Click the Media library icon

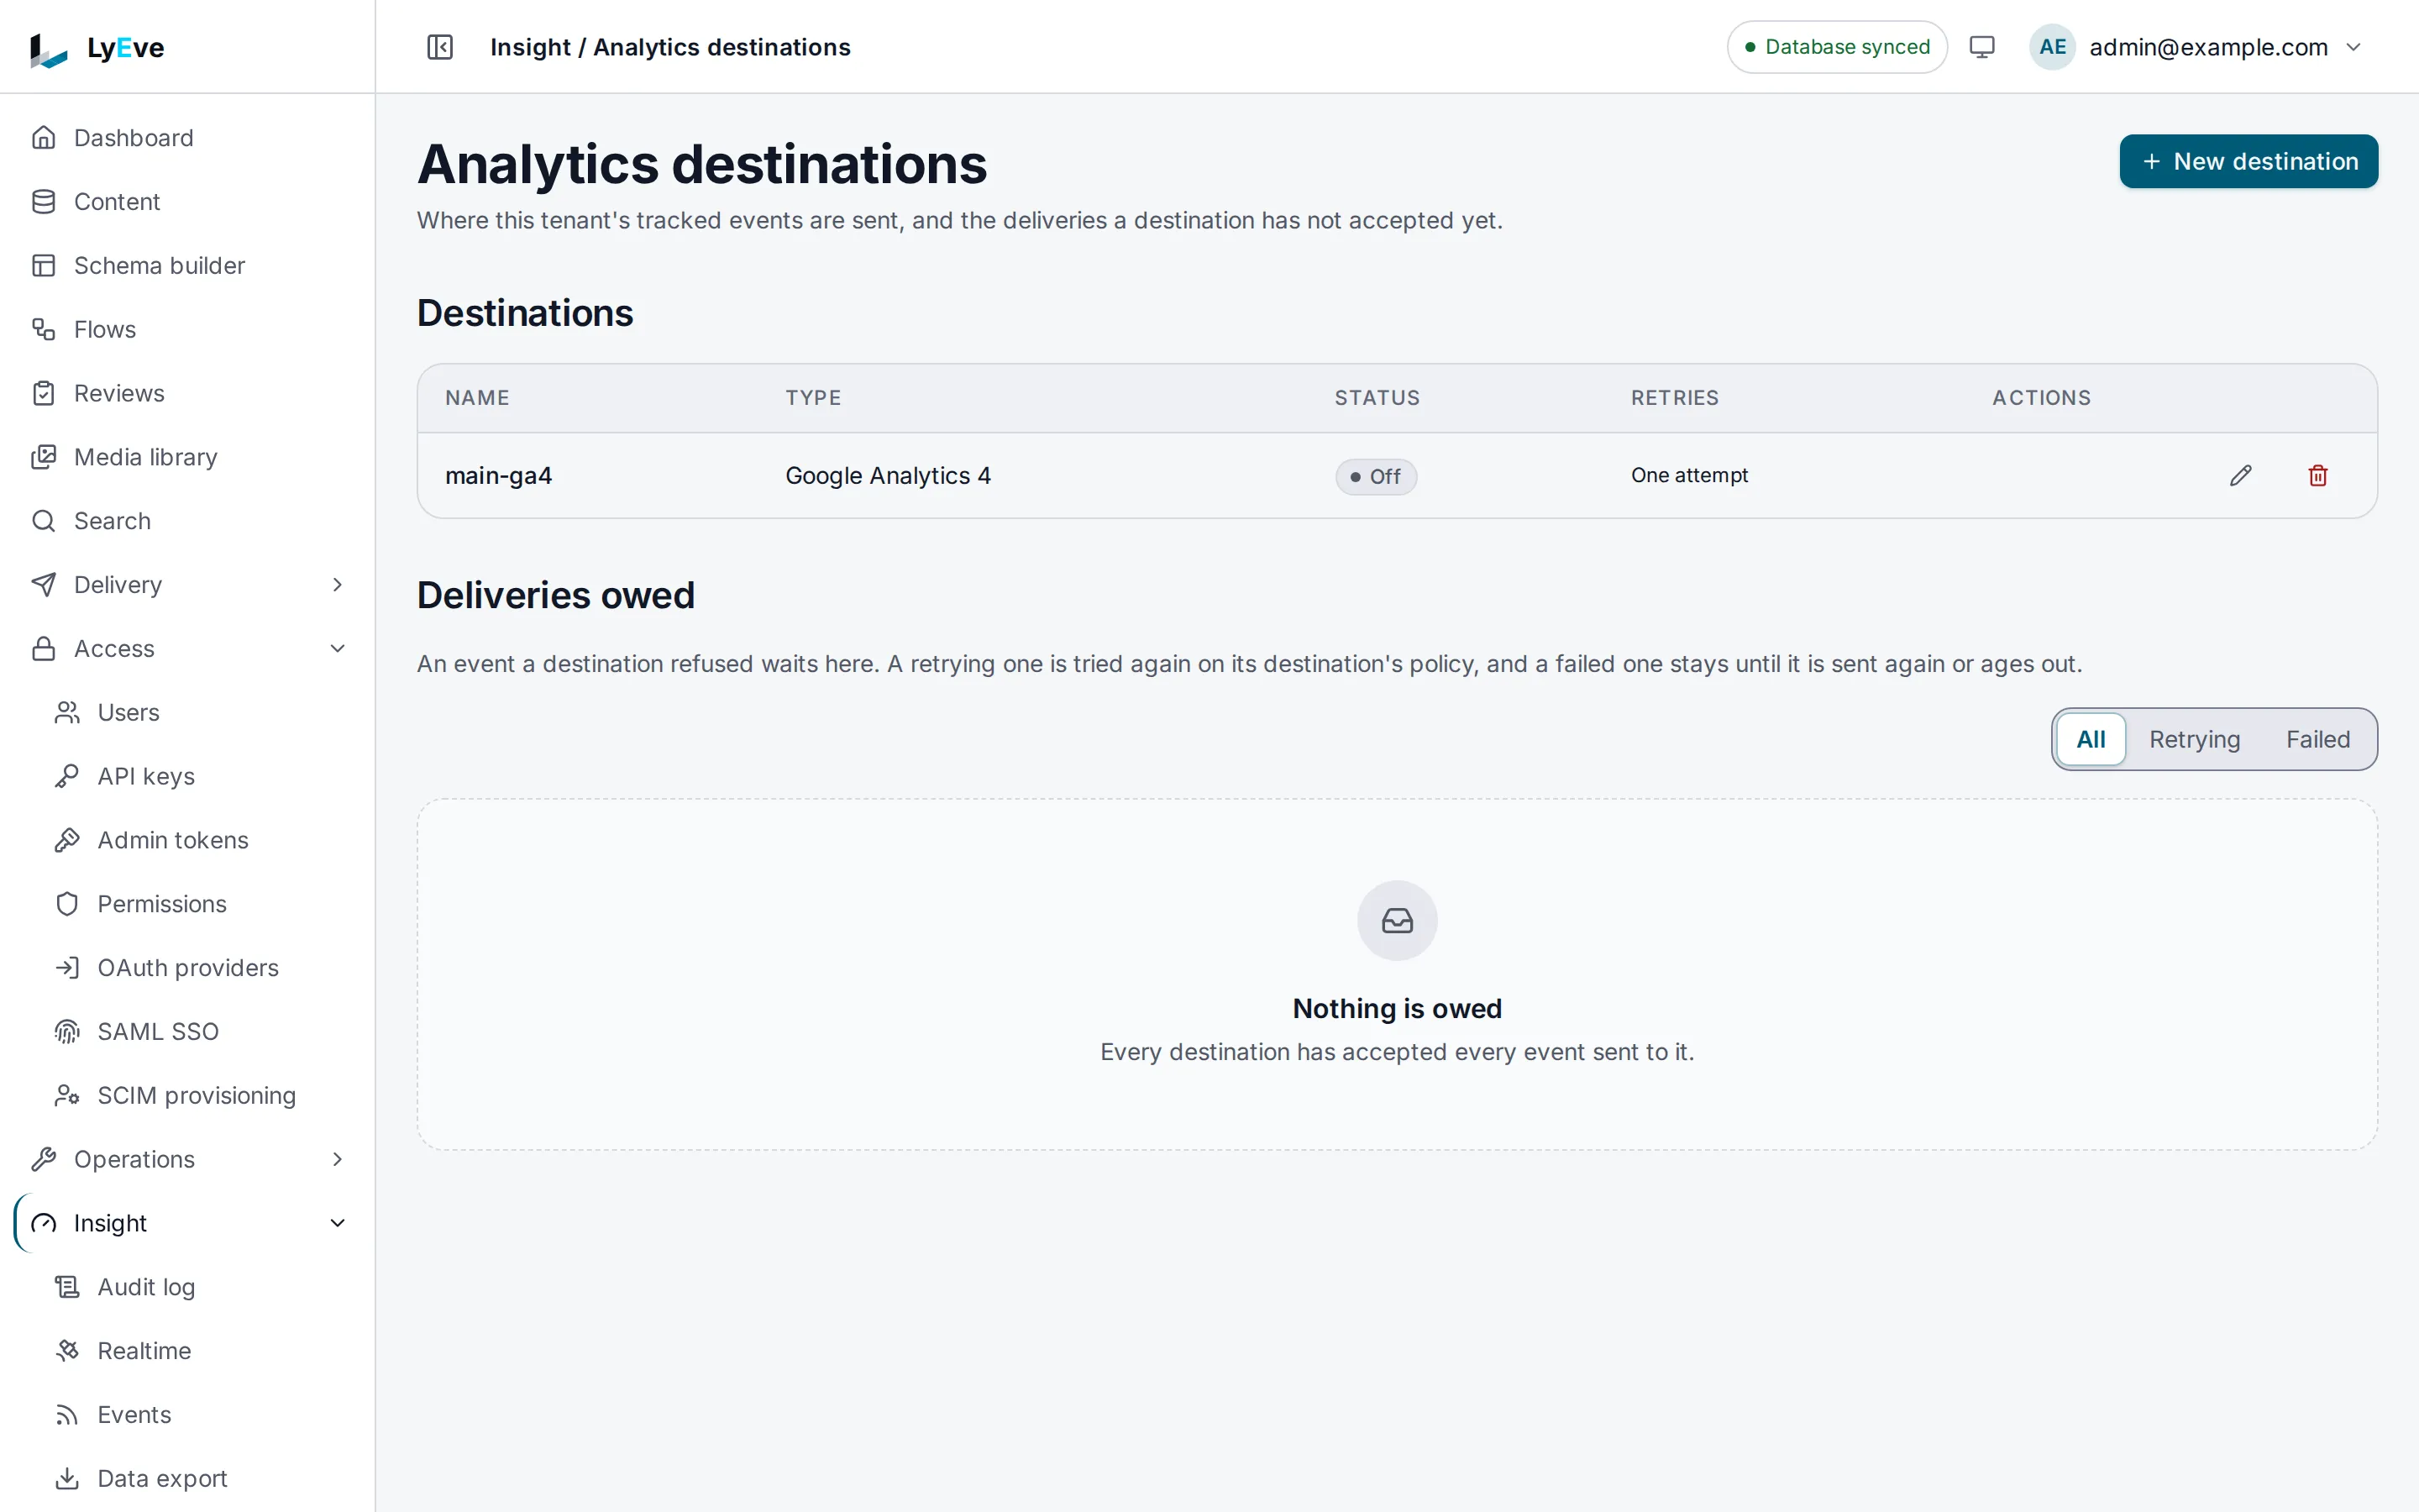click(x=44, y=457)
